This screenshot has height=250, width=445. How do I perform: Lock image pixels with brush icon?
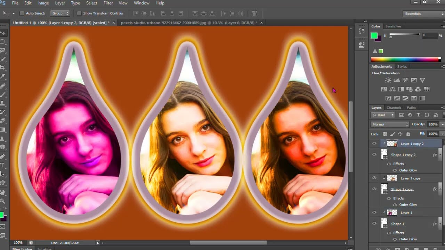click(x=393, y=134)
